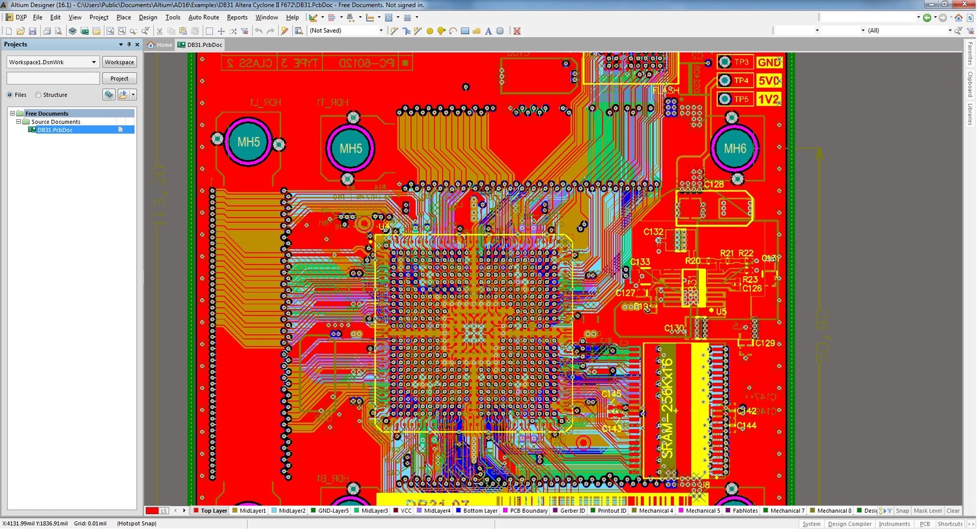Select the place pad tool
977x529 pixels.
430,31
